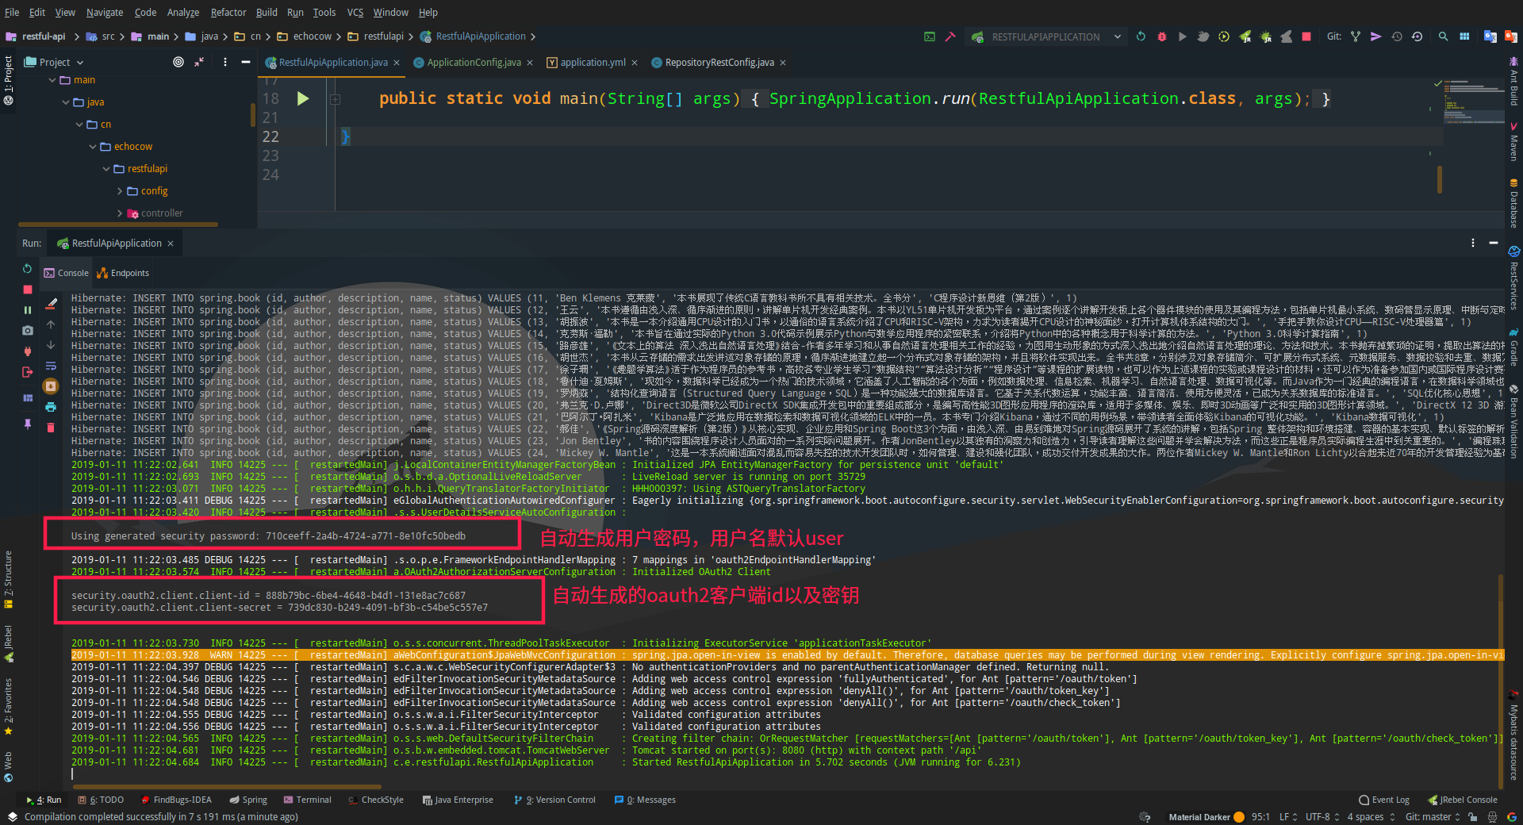Open the Endpoints tab in Run panel

123,273
